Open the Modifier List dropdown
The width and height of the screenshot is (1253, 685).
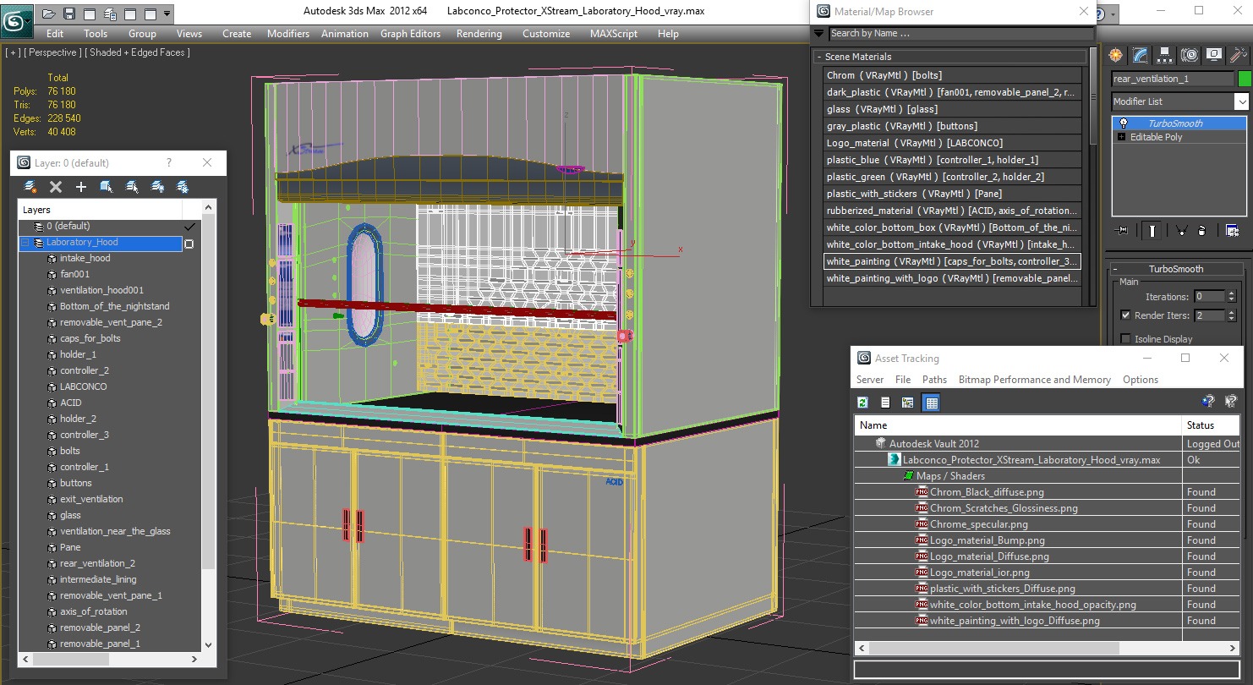(x=1241, y=101)
